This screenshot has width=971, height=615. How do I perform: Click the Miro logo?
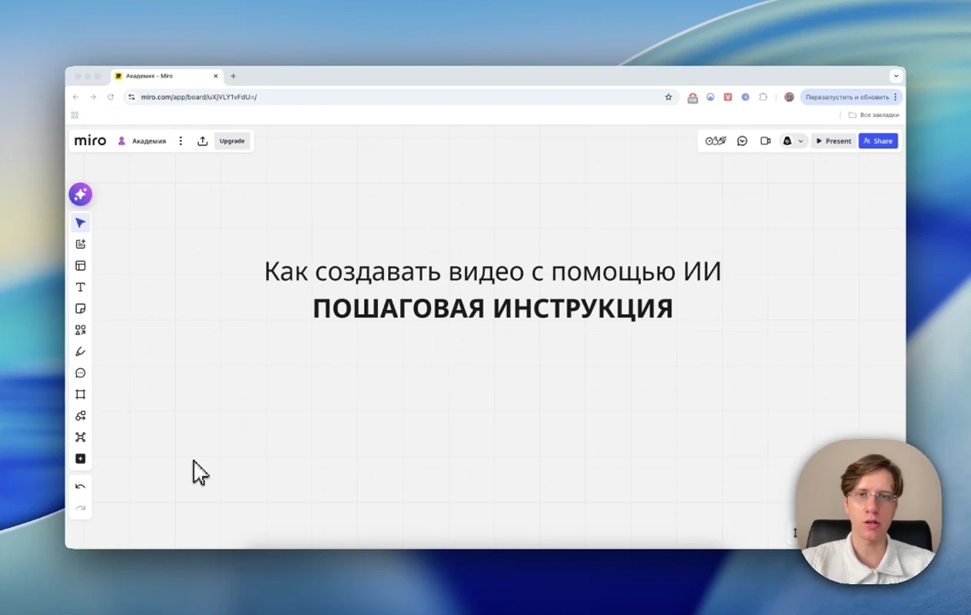[91, 141]
